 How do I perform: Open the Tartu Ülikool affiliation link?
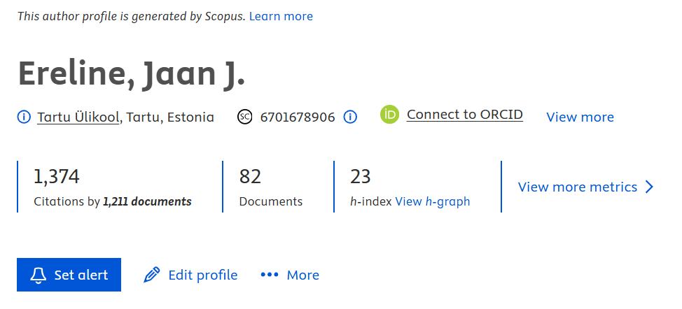click(78, 117)
